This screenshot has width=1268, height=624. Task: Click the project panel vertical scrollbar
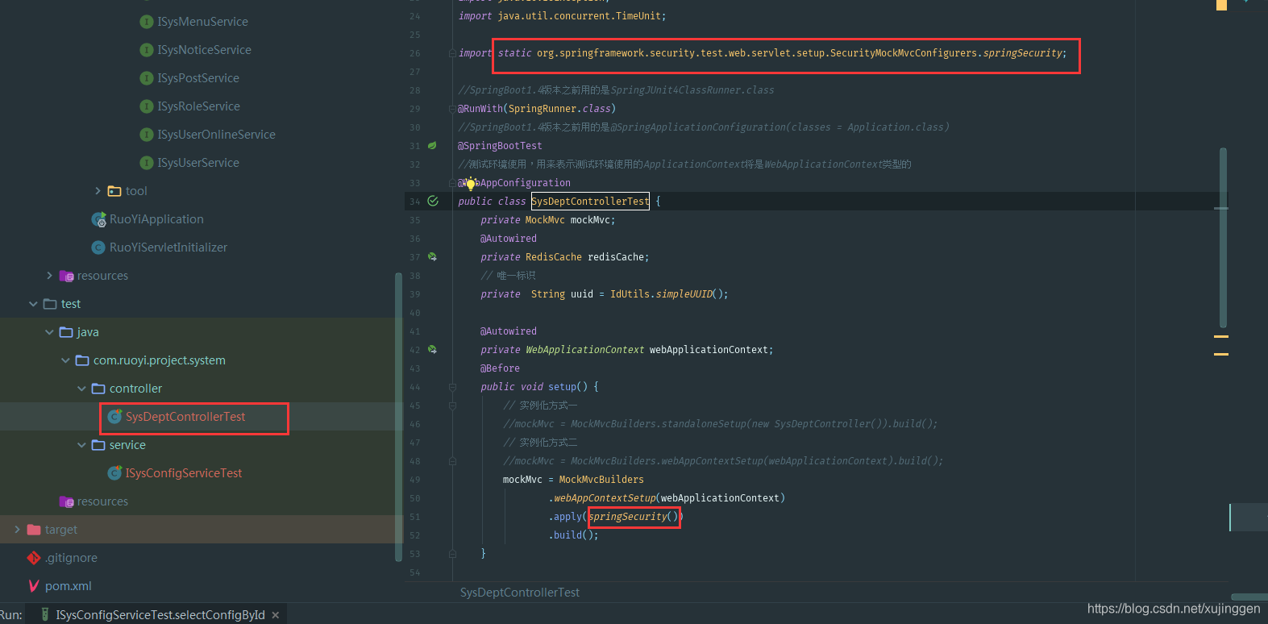point(398,417)
